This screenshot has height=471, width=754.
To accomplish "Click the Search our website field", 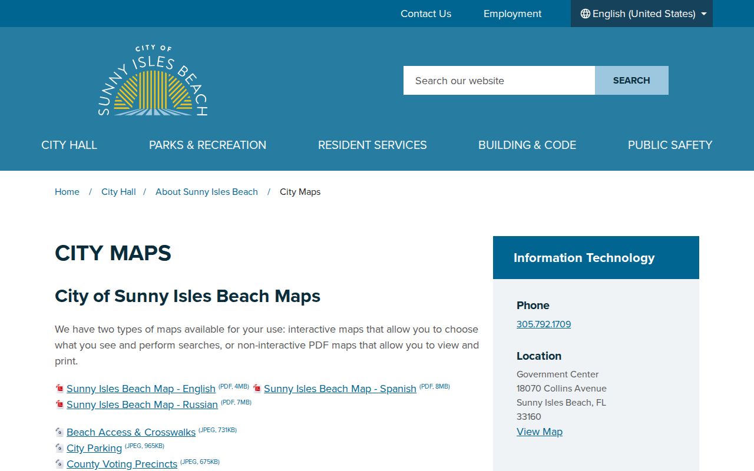I will pyautogui.click(x=499, y=81).
